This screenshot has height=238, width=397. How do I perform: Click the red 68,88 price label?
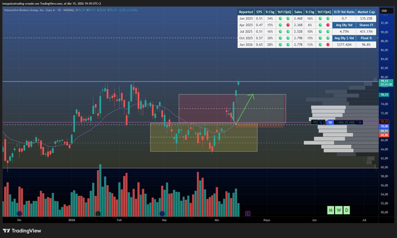coord(384,135)
